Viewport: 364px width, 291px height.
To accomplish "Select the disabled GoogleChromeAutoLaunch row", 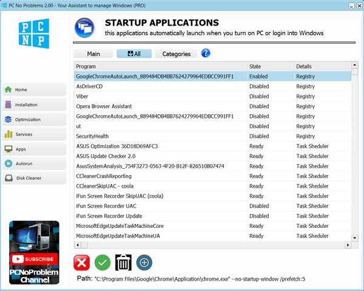I will point(213,116).
